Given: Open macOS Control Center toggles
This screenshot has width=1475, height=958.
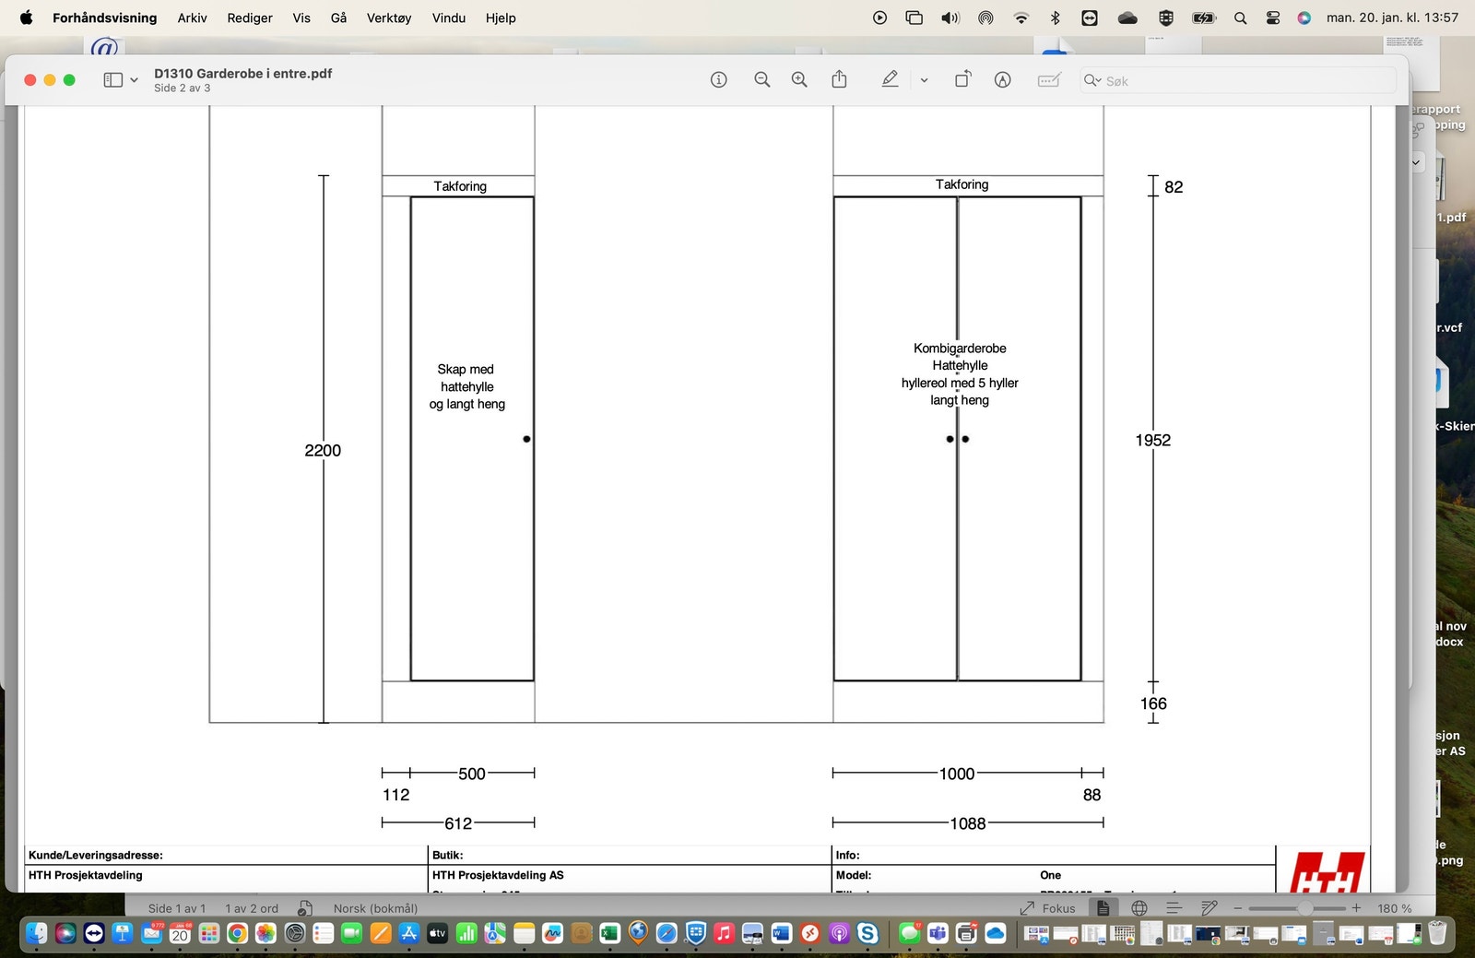Looking at the screenshot, I should [1273, 18].
